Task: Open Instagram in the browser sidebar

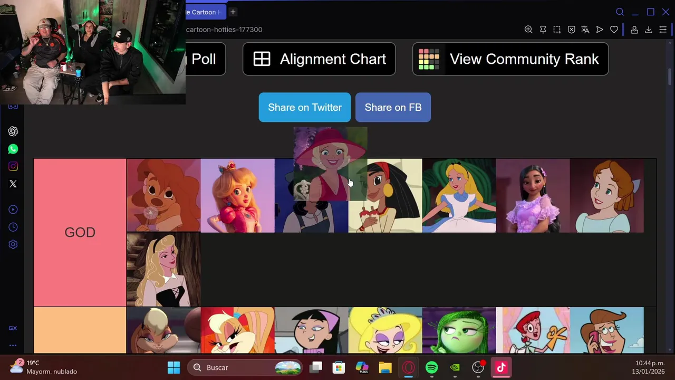Action: [13, 166]
